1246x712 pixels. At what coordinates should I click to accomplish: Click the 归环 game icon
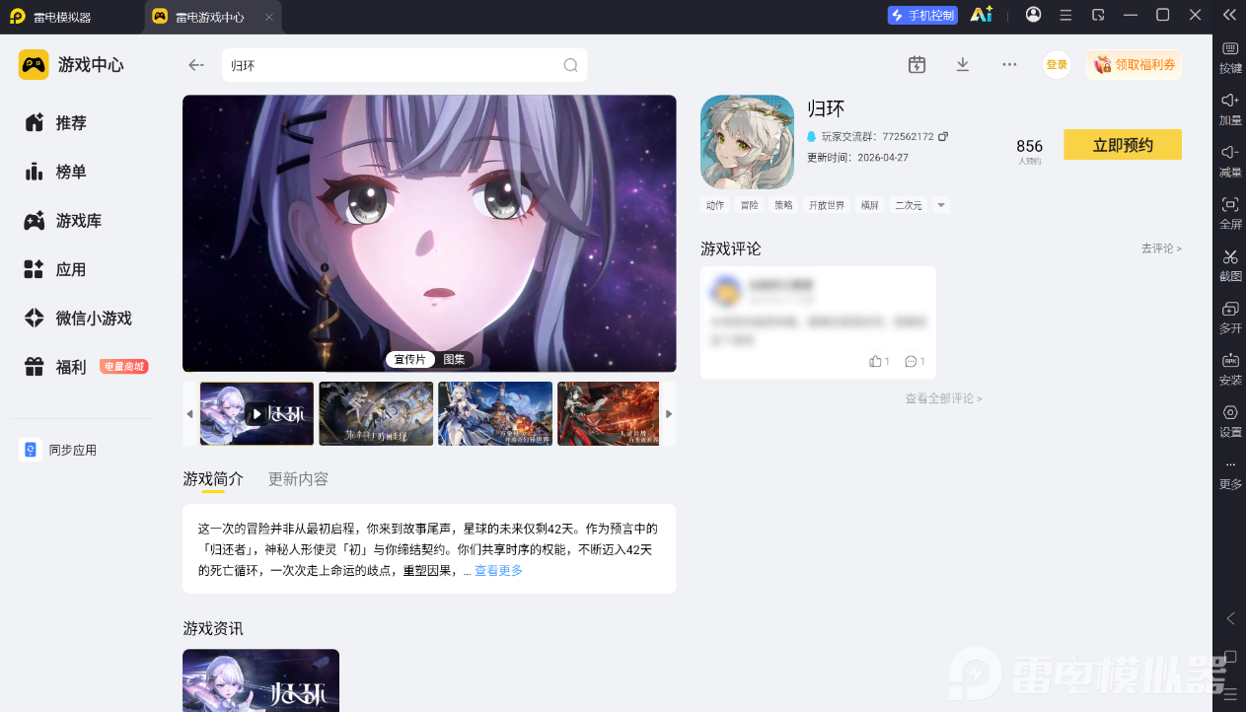747,142
